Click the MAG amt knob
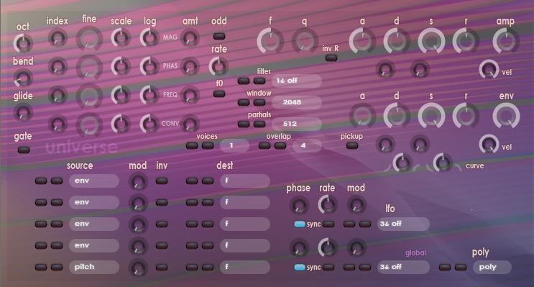The image size is (534, 287). [190, 37]
